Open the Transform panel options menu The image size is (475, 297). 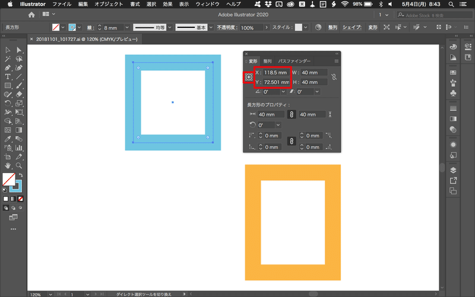pos(336,61)
